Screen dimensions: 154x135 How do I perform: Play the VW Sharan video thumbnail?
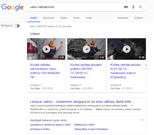point(46,49)
